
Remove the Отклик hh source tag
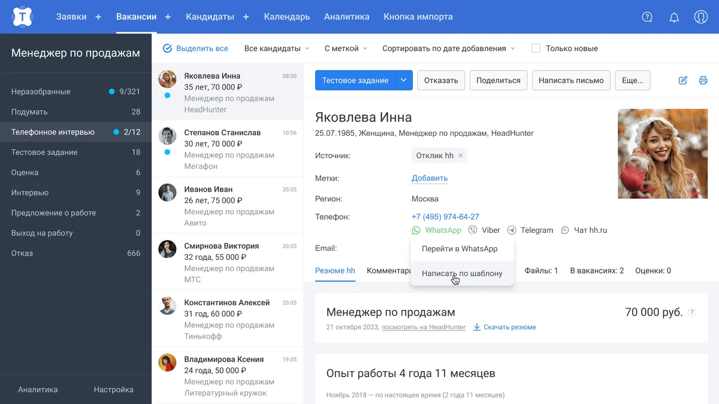[x=460, y=156]
